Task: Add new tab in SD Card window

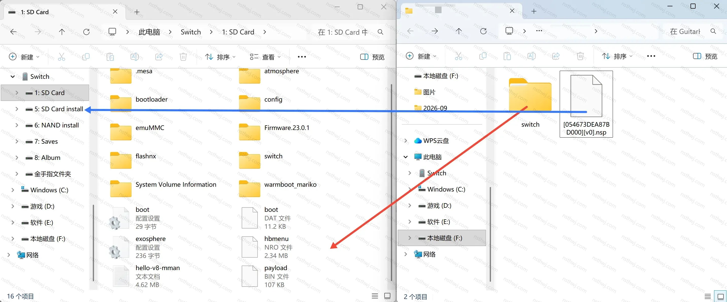Action: click(x=137, y=12)
